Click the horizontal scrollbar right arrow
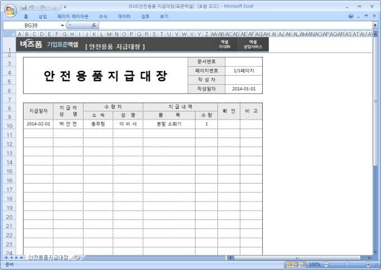The image size is (381, 270). (369, 258)
